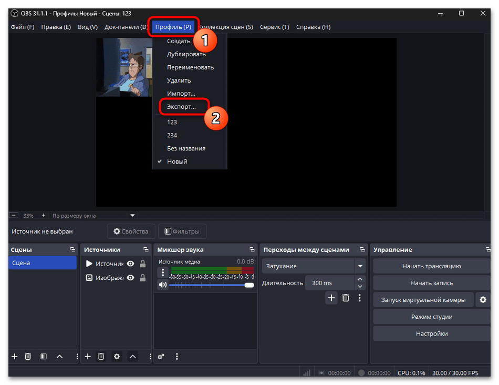Remove transition with trash icon
This screenshot has width=499, height=385.
pos(346,298)
